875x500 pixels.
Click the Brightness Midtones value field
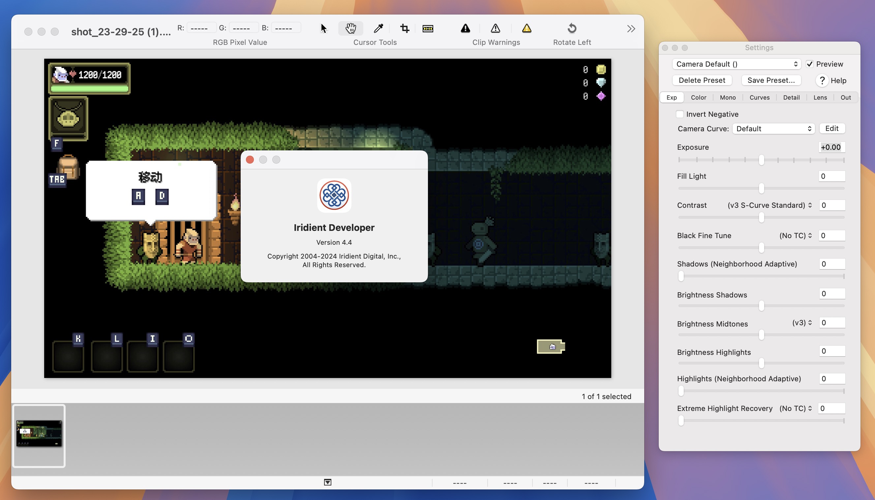832,323
